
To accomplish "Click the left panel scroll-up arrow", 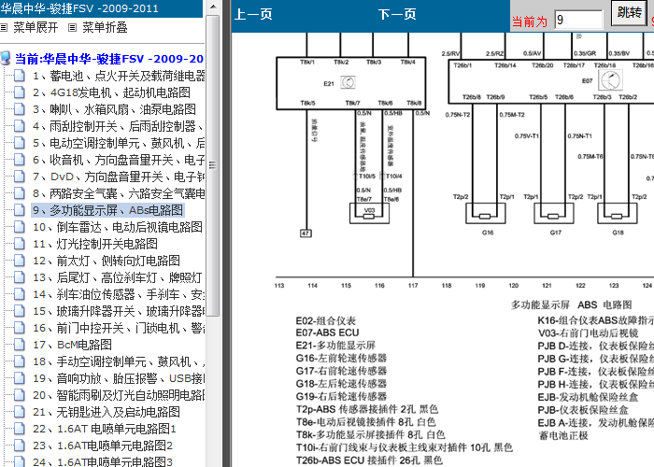I will [213, 7].
